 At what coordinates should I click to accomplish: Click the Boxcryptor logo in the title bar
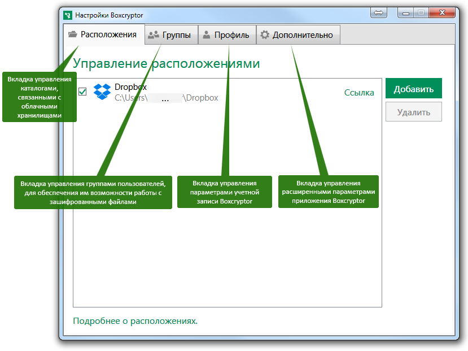68,16
